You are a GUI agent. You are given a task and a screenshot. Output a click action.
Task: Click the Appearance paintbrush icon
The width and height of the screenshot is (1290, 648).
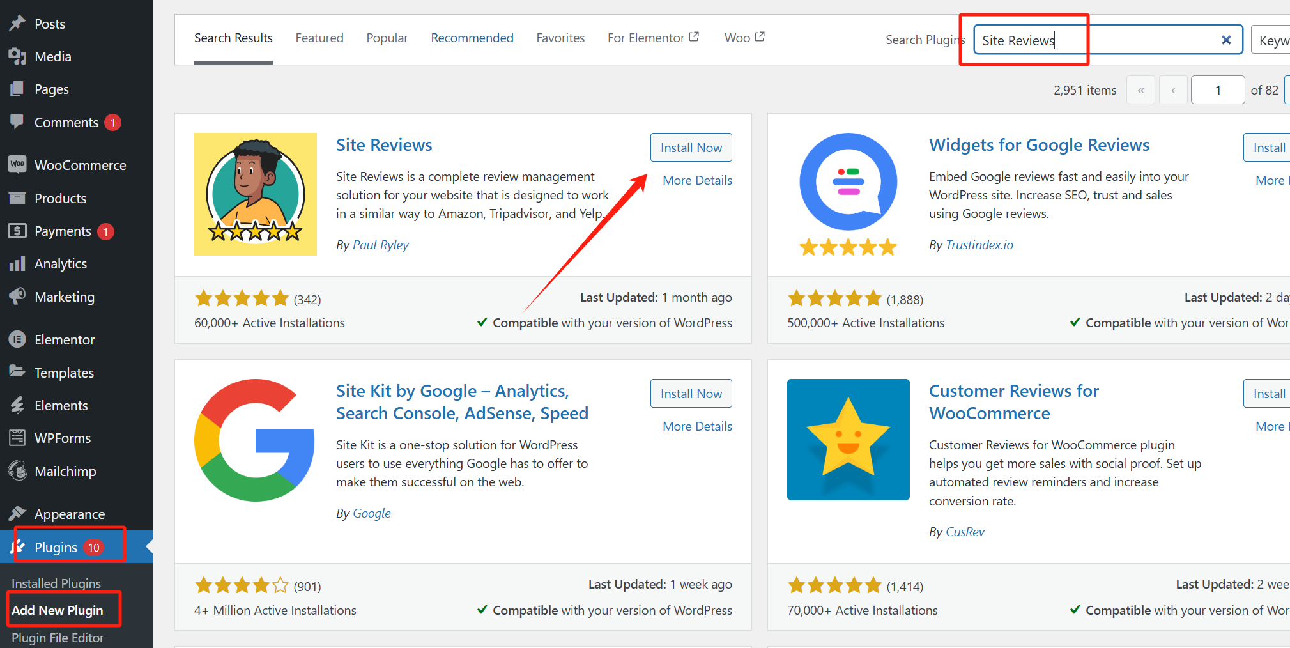tap(17, 514)
